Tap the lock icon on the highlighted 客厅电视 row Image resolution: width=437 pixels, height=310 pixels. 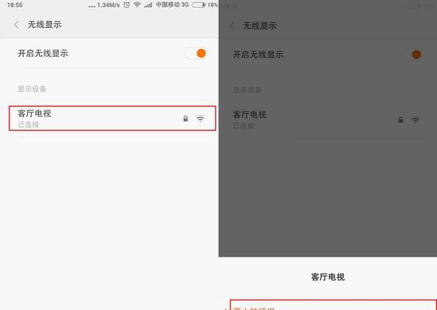point(186,119)
